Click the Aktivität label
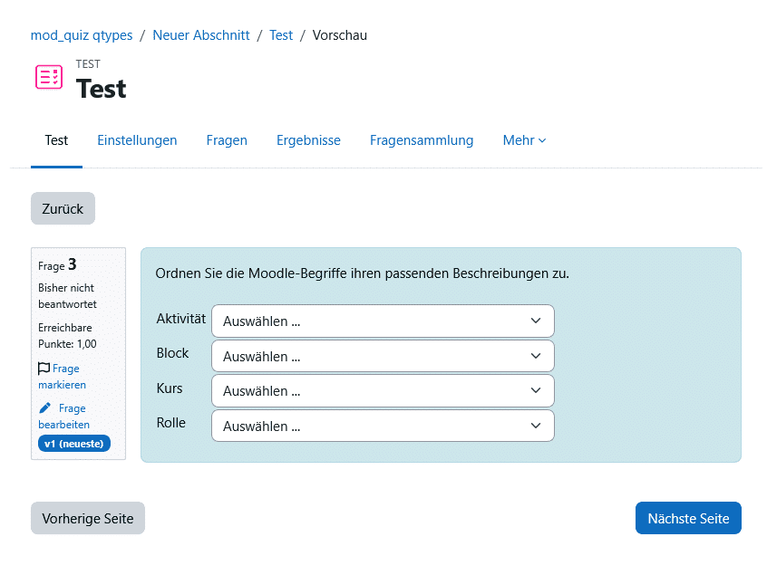This screenshot has height=575, width=767. [x=181, y=319]
